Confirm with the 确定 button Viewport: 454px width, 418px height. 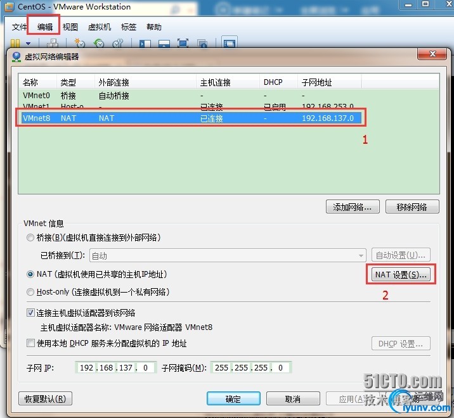[233, 399]
